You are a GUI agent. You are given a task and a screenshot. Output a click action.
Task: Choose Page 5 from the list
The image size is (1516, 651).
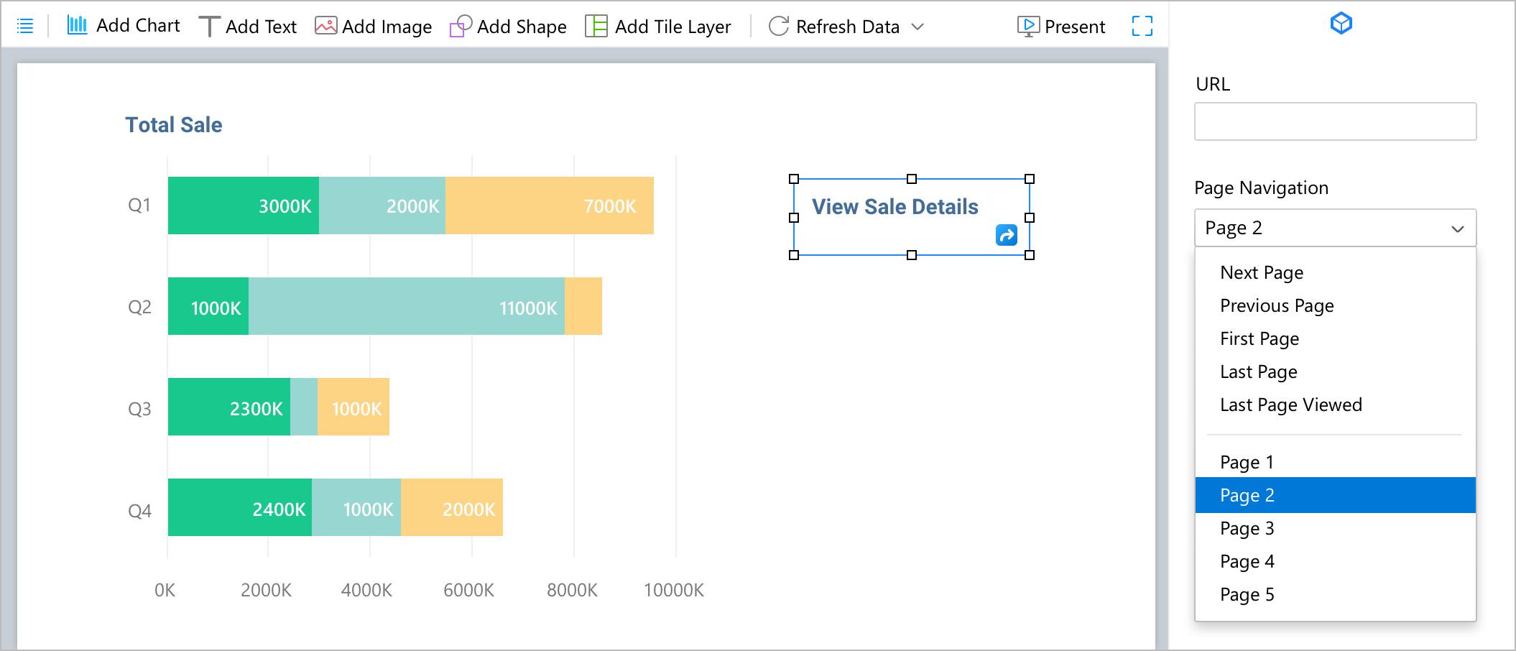click(1335, 594)
